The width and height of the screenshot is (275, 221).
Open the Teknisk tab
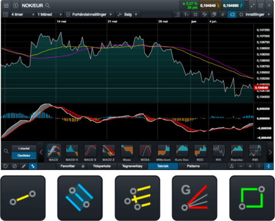click(163, 166)
